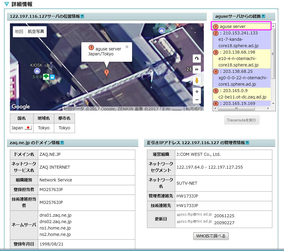Zoom in the map with plus
The image size is (284, 251).
click(197, 92)
